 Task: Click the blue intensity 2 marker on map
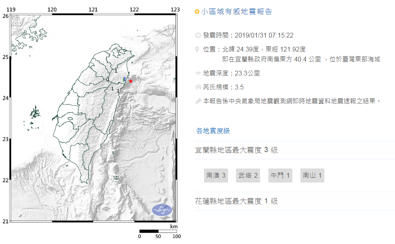pos(125,79)
